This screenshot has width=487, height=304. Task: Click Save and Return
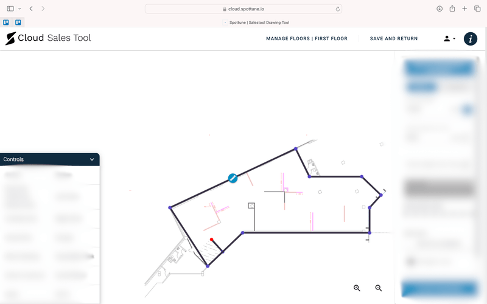coord(393,38)
